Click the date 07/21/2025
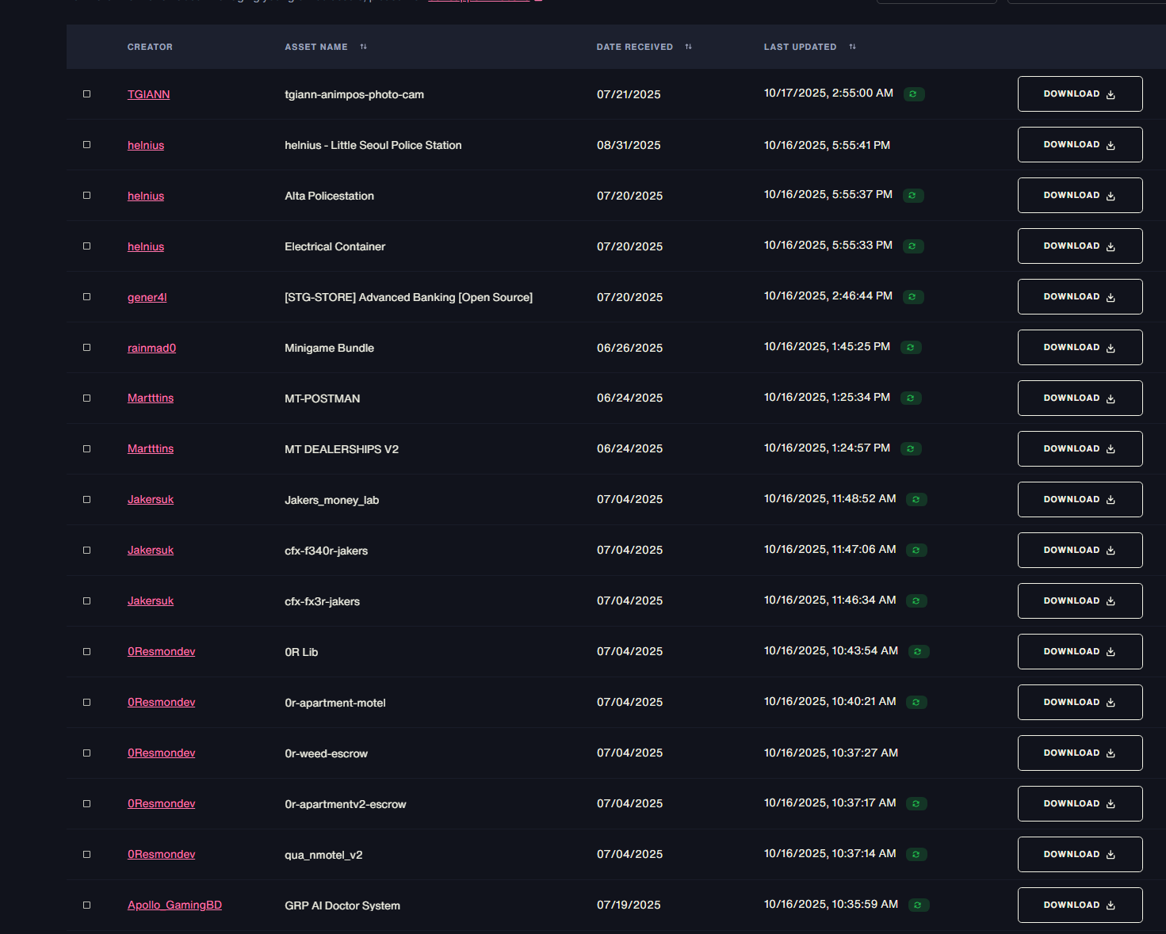 click(629, 94)
